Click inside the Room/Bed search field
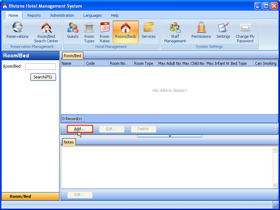280x210 pixels. [x=40, y=66]
